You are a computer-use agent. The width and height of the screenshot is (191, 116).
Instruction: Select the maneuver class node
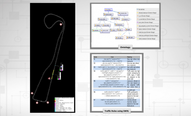point(125,19)
